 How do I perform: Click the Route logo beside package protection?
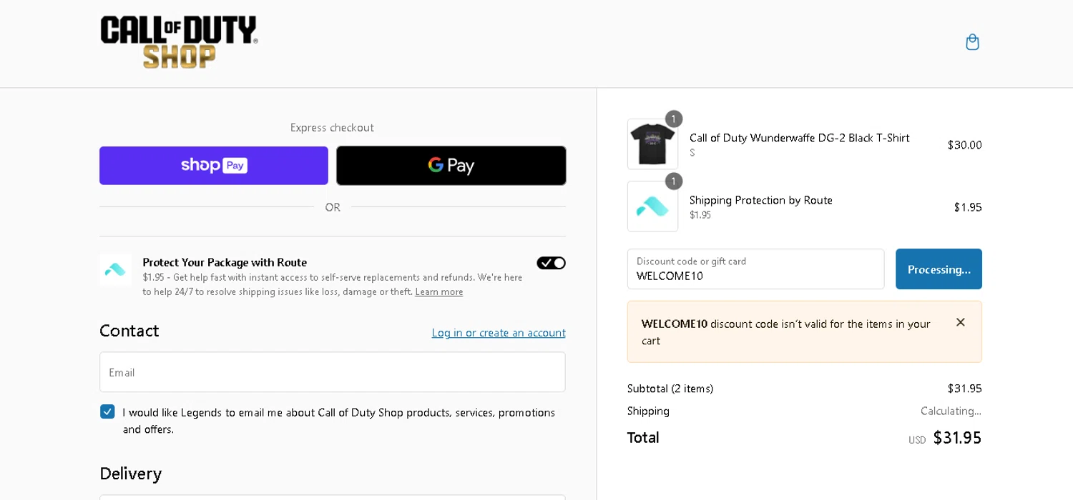click(x=115, y=270)
